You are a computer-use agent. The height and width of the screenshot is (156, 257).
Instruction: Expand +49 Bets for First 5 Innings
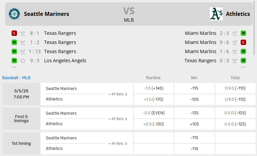[117, 119]
